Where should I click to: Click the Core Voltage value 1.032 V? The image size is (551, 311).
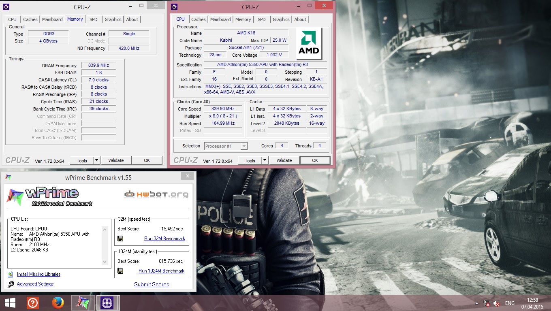(x=274, y=55)
